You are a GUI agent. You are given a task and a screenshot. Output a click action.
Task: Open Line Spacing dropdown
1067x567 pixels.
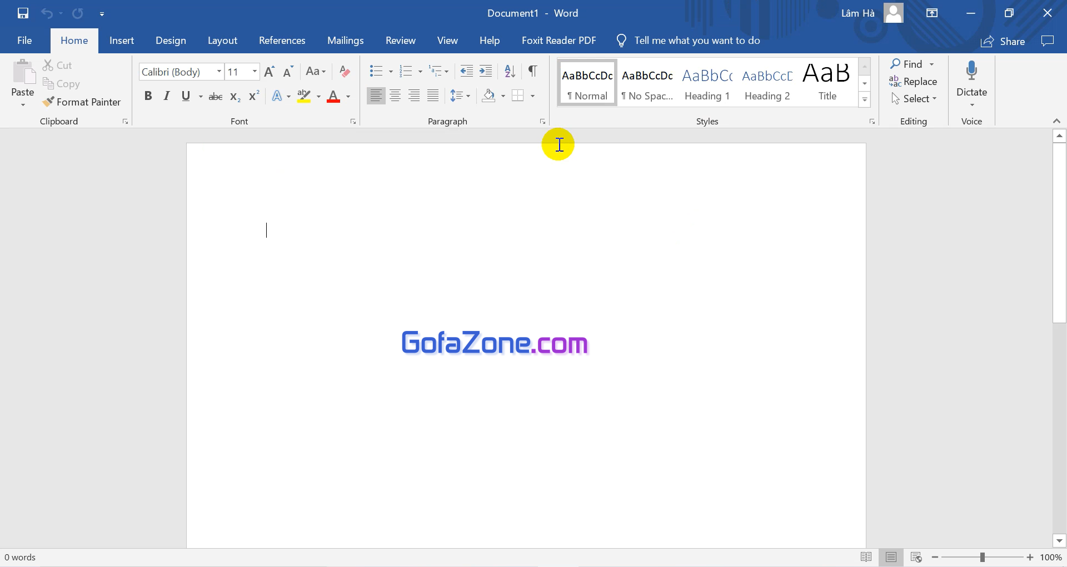(460, 96)
